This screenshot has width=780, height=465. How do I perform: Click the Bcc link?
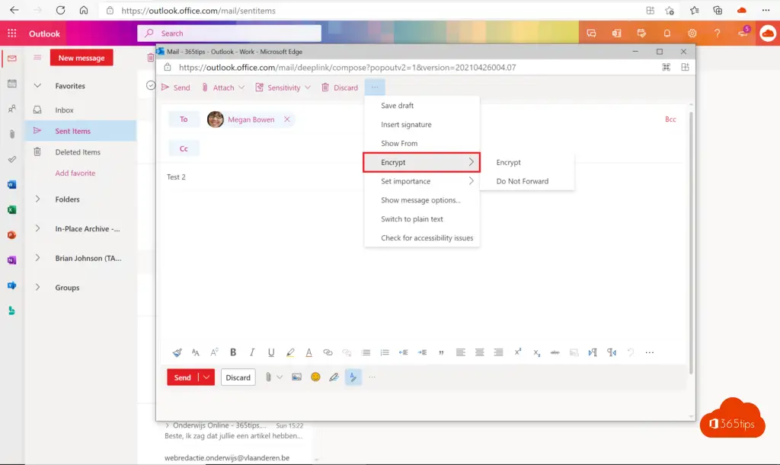[670, 119]
